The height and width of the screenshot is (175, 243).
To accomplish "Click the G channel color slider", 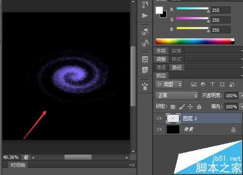I will [x=192, y=18].
